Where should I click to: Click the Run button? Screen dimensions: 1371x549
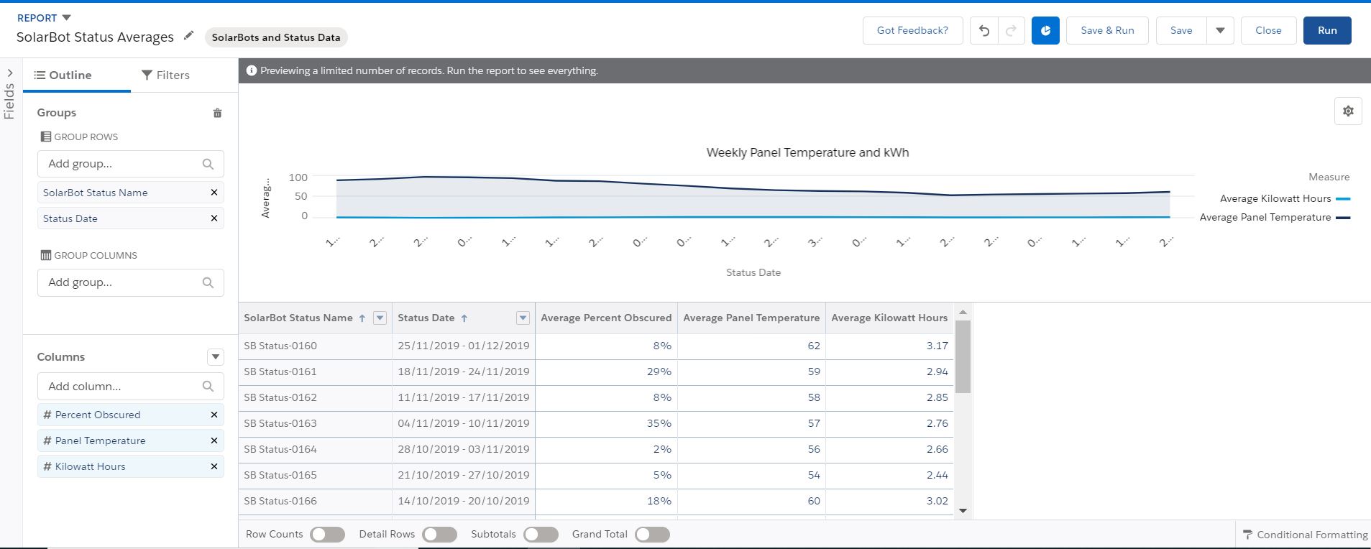1327,30
